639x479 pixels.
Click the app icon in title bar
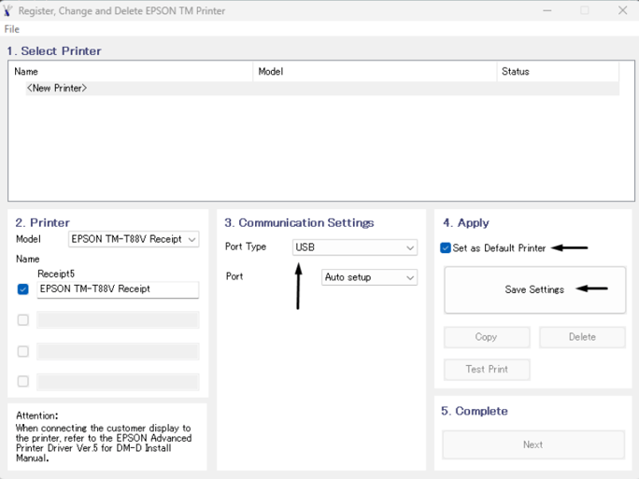click(x=9, y=10)
